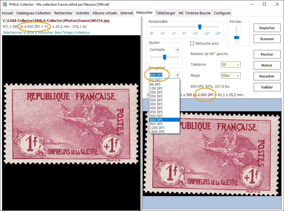Open the Accueil tab
The image size is (284, 211).
tap(7, 13)
